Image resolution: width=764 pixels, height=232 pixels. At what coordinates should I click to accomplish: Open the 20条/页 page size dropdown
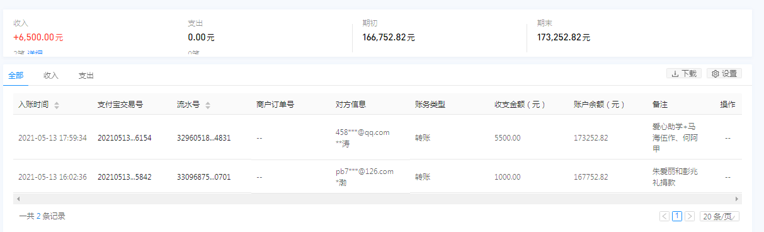coord(719,216)
